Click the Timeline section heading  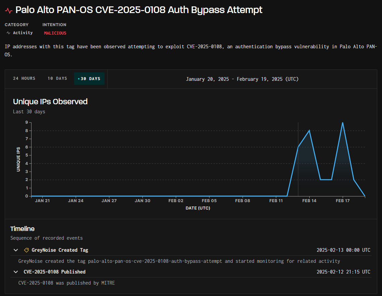click(x=22, y=229)
